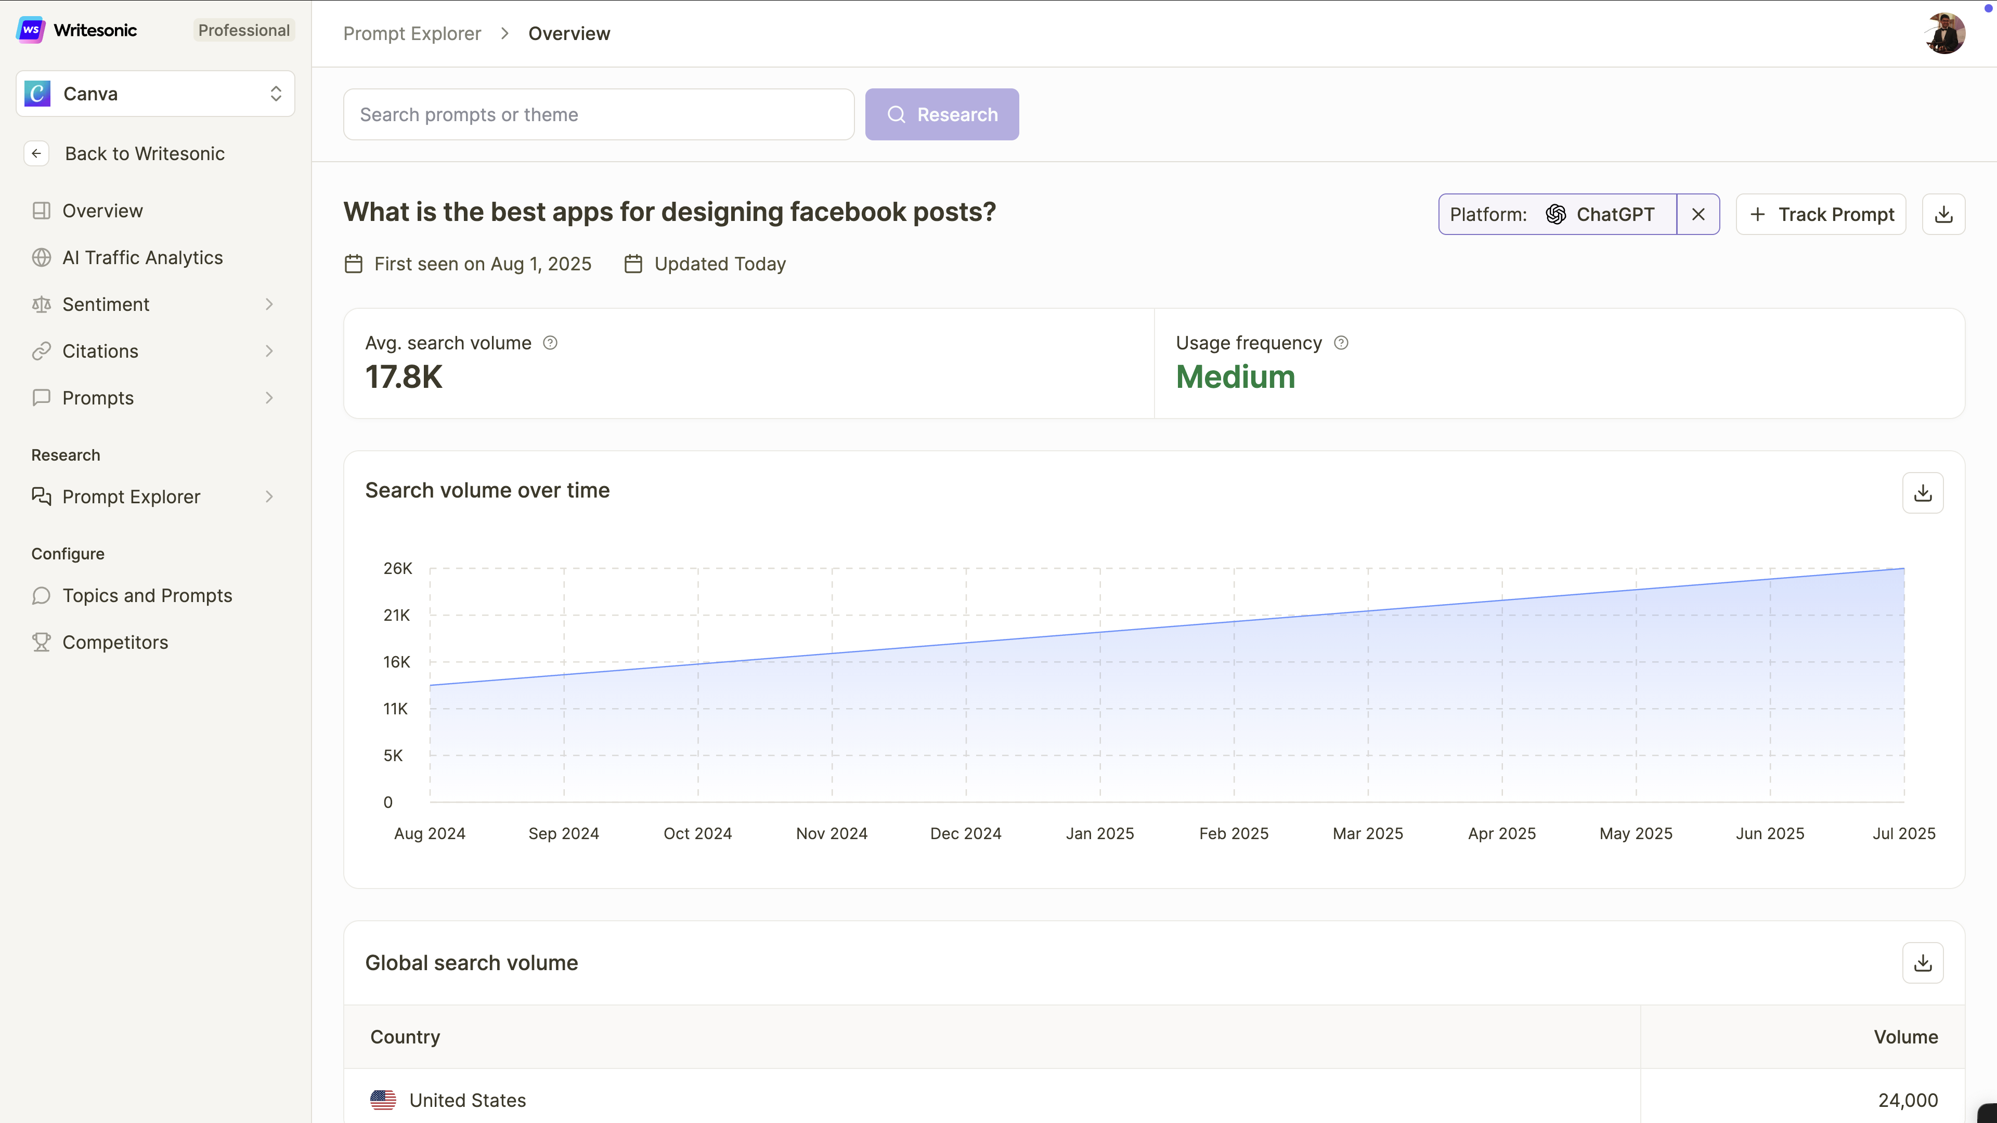This screenshot has width=1997, height=1123.
Task: Open Topics and Prompts settings
Action: tap(147, 595)
